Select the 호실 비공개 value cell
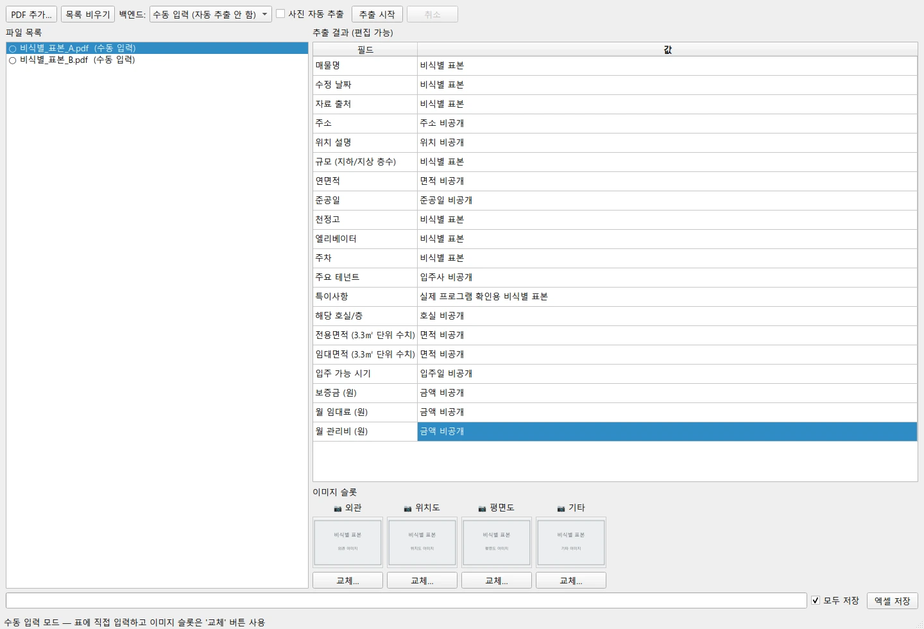The width and height of the screenshot is (924, 629). (667, 316)
